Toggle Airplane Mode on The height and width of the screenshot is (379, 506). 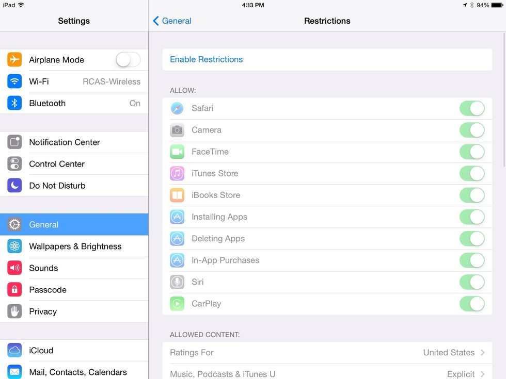click(x=128, y=60)
